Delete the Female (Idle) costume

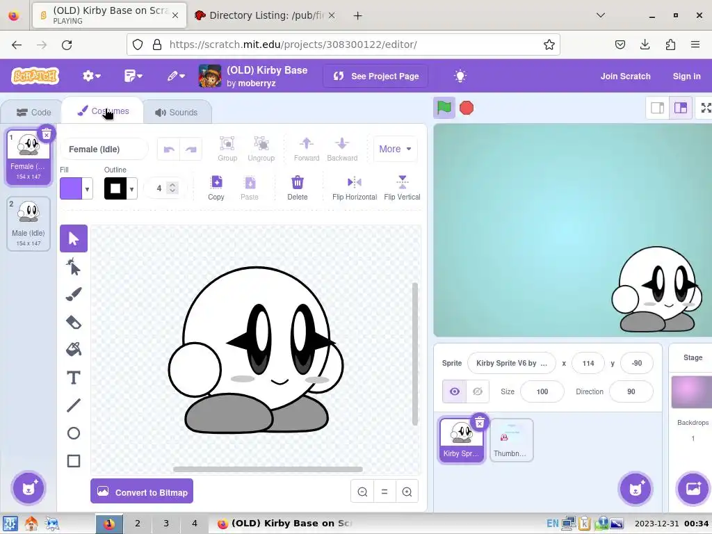[x=47, y=134]
